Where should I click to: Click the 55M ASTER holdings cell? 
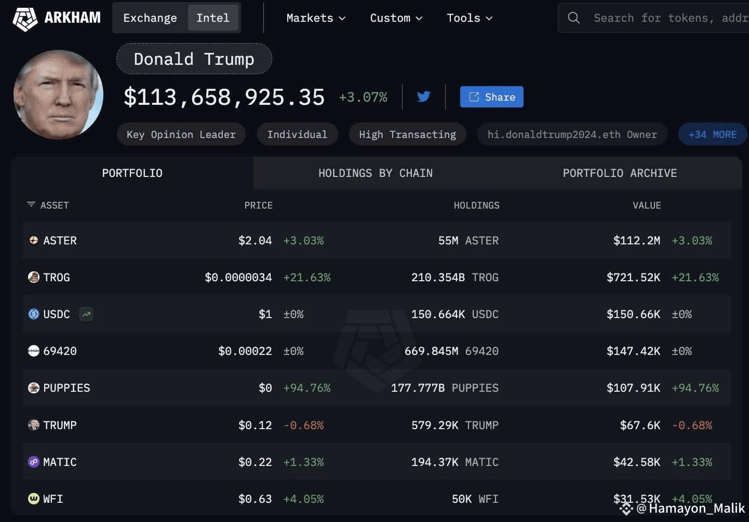469,240
